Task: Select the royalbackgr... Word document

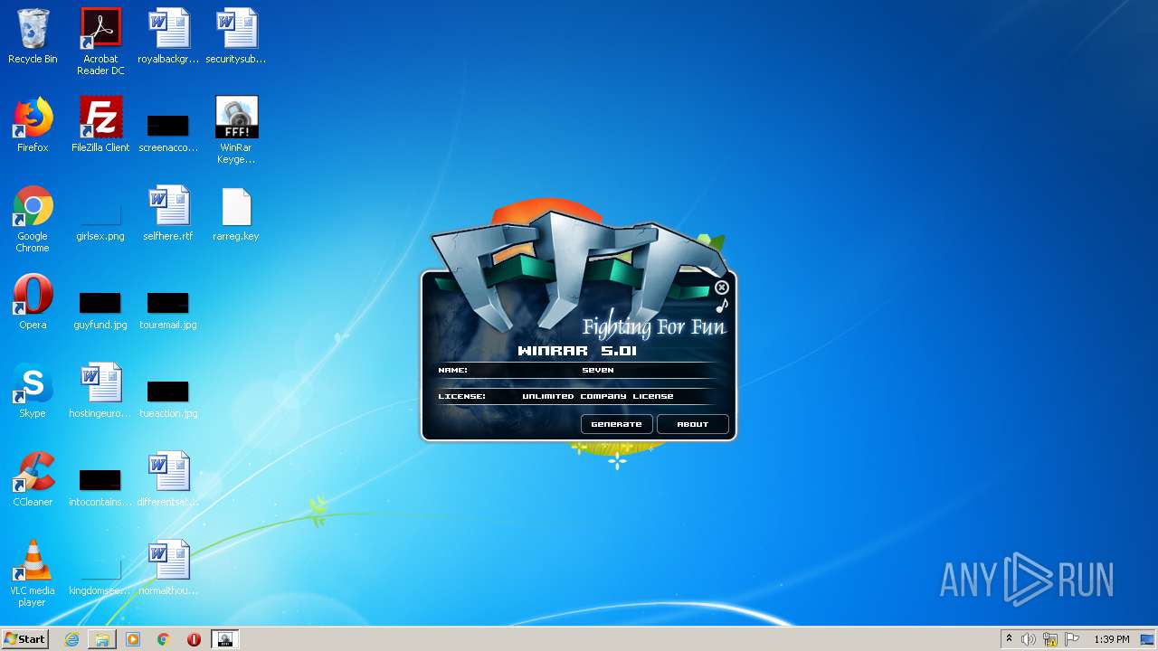Action: click(168, 36)
